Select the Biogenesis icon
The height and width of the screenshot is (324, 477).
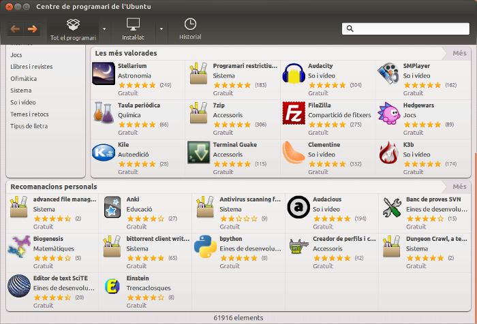pos(19,246)
